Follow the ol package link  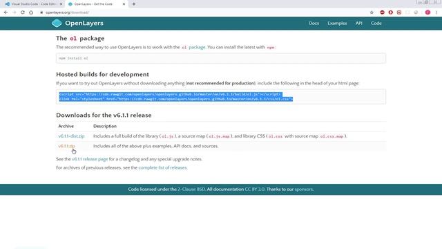[193, 47]
